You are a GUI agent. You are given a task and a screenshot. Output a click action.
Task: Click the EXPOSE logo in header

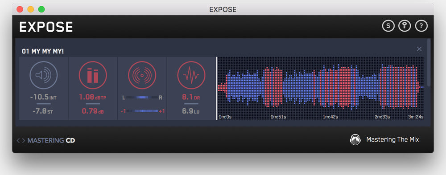coord(46,27)
